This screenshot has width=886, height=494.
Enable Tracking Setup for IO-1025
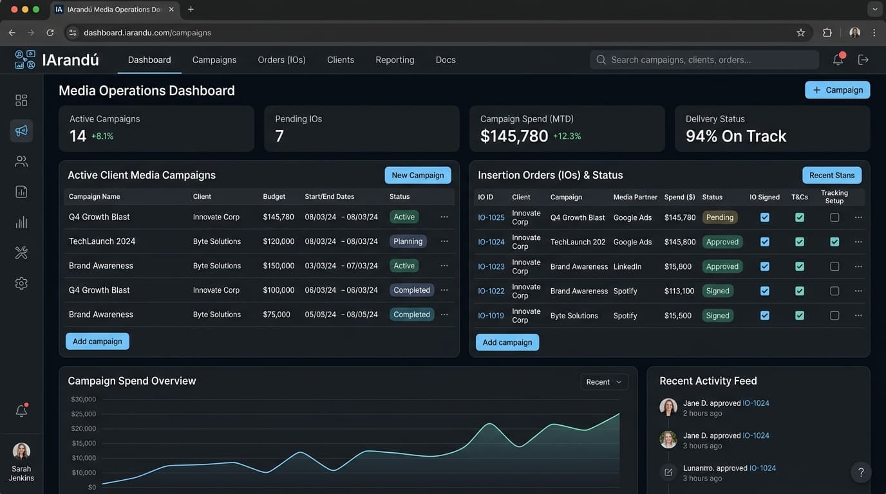click(834, 217)
